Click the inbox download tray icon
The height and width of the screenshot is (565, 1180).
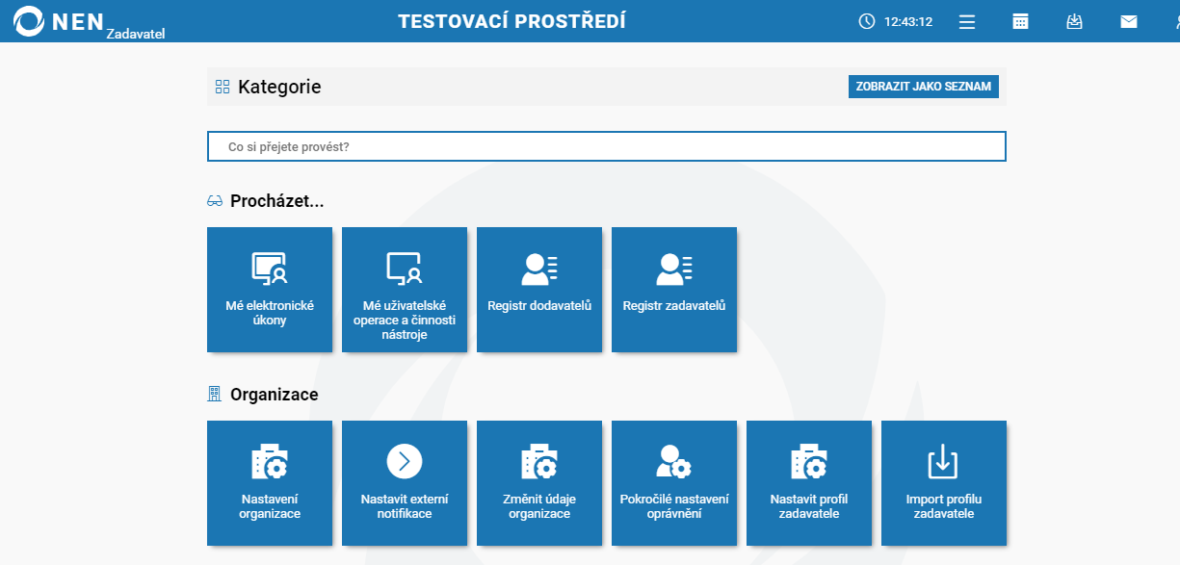(x=1074, y=22)
